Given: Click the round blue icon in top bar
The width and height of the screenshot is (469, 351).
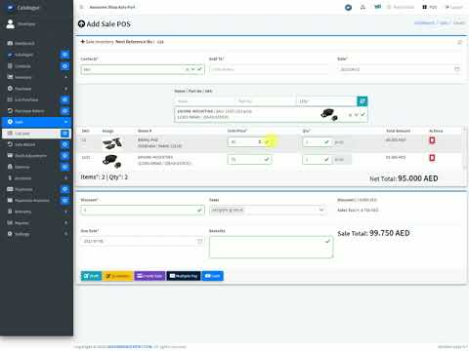Looking at the screenshot, I should 348,7.
